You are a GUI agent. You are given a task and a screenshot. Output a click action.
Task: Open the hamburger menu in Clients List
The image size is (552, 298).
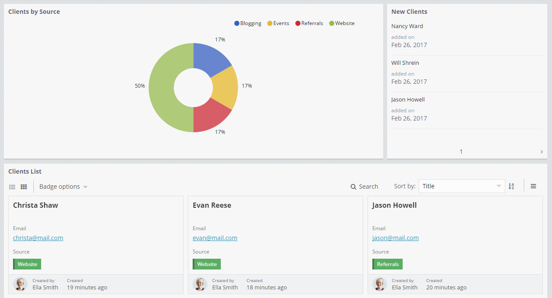(x=533, y=186)
